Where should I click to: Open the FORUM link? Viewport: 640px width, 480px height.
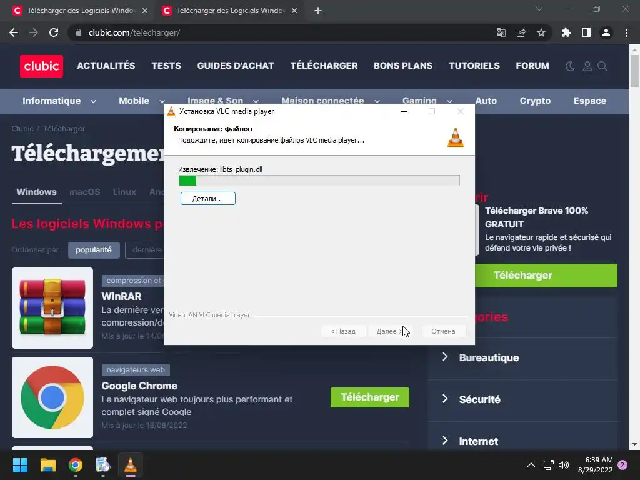532,66
